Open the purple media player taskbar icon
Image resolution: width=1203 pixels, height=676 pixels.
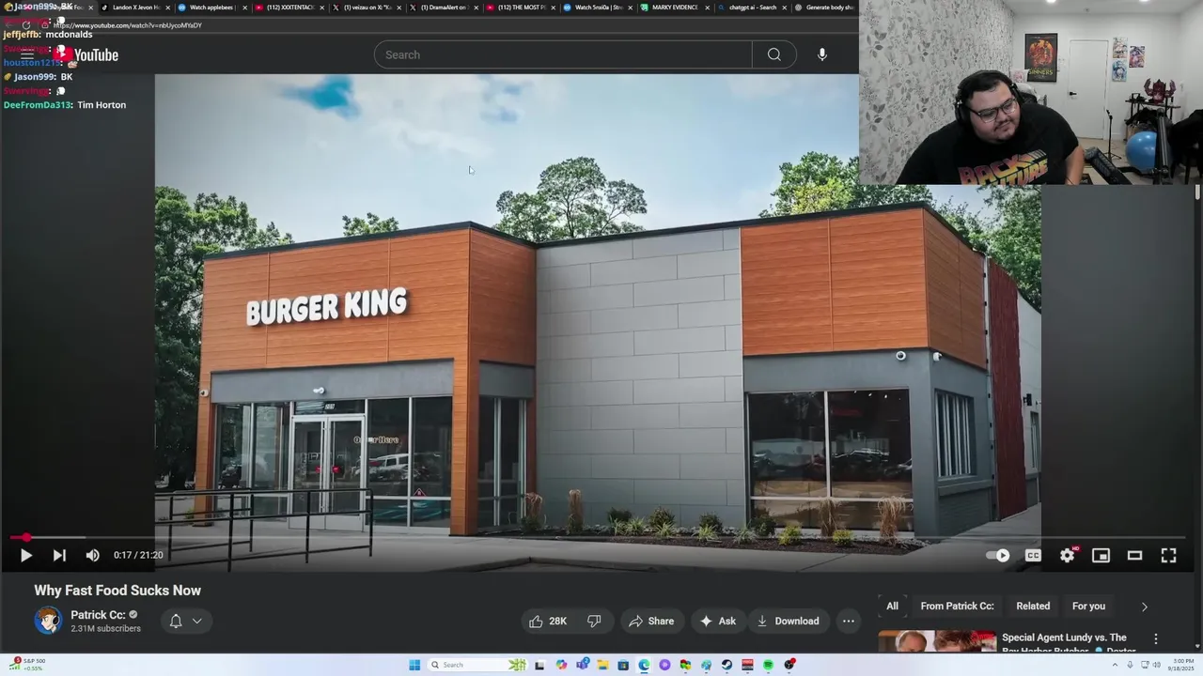pyautogui.click(x=664, y=665)
